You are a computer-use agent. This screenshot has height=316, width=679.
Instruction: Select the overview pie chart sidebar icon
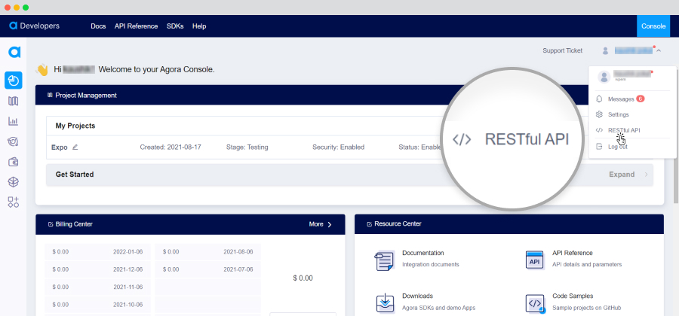(14, 81)
